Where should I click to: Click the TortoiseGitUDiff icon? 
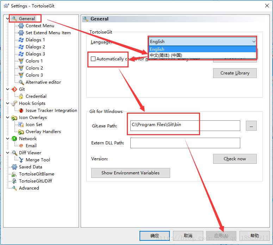(x=14, y=181)
